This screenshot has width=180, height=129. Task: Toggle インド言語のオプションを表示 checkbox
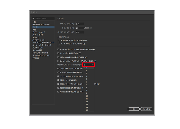[60, 44]
